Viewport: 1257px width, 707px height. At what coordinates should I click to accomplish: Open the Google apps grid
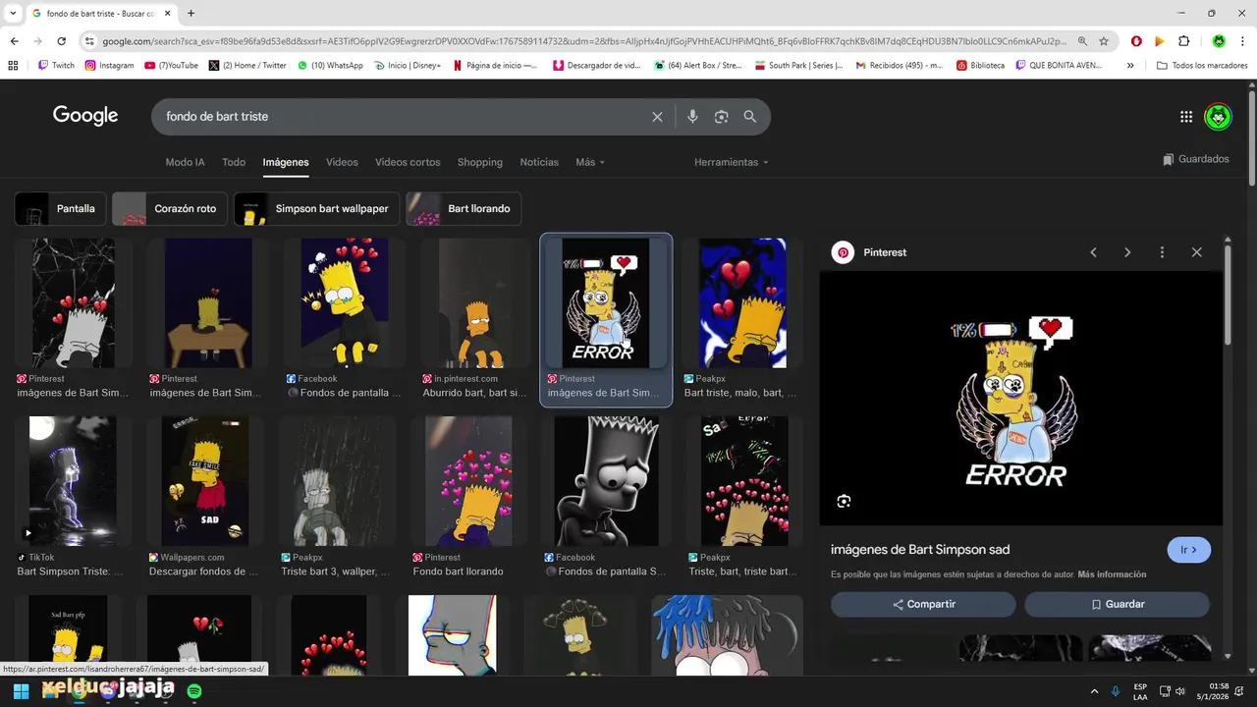pyautogui.click(x=1186, y=117)
